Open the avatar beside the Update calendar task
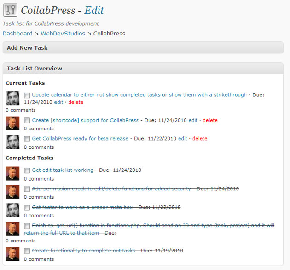The height and width of the screenshot is (270, 290). (12, 98)
